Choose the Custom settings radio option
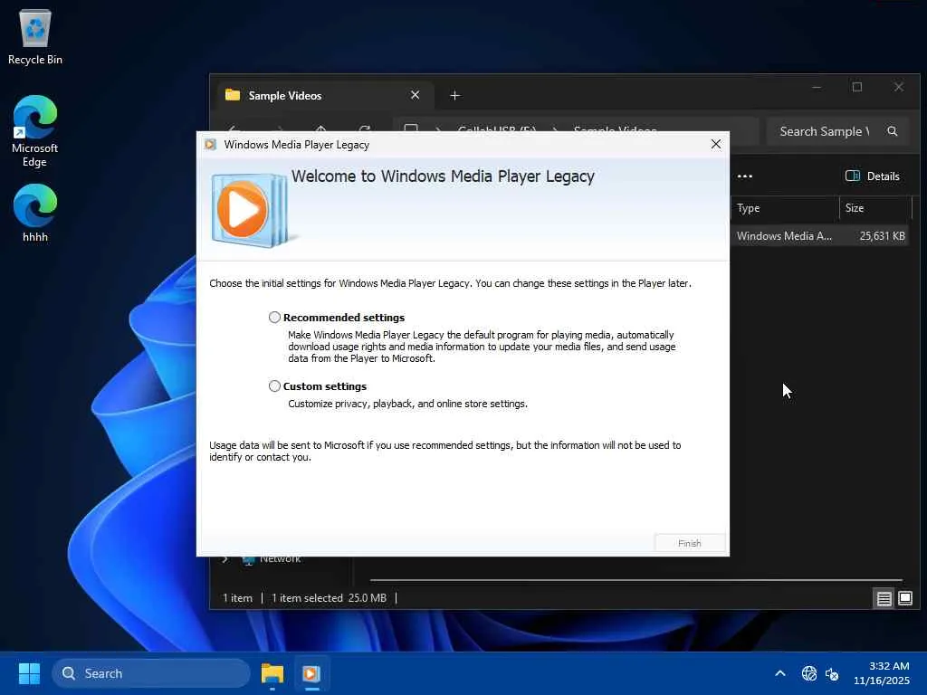Screen dimensions: 927x695 [x=274, y=386]
